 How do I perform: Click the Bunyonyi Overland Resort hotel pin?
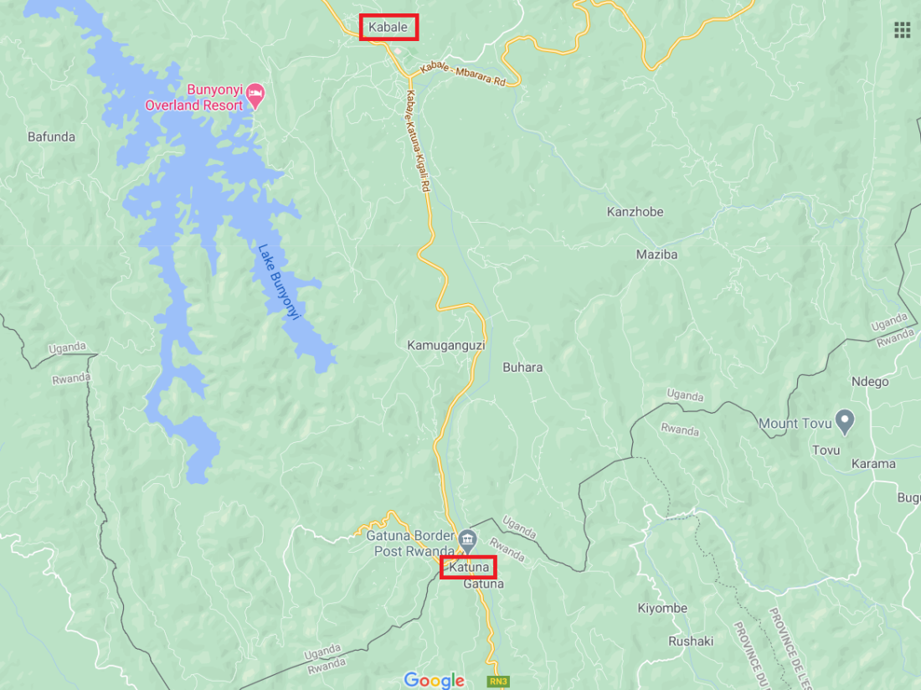[x=255, y=96]
